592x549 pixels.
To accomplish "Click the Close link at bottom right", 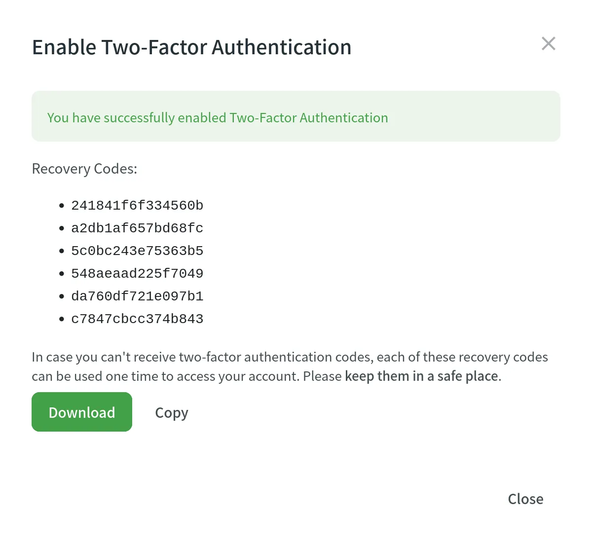I will [525, 499].
